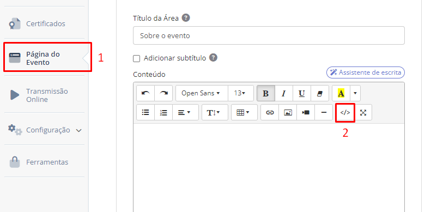Insert a video with the video icon
Screen dimensions: 431x212
coord(306,112)
